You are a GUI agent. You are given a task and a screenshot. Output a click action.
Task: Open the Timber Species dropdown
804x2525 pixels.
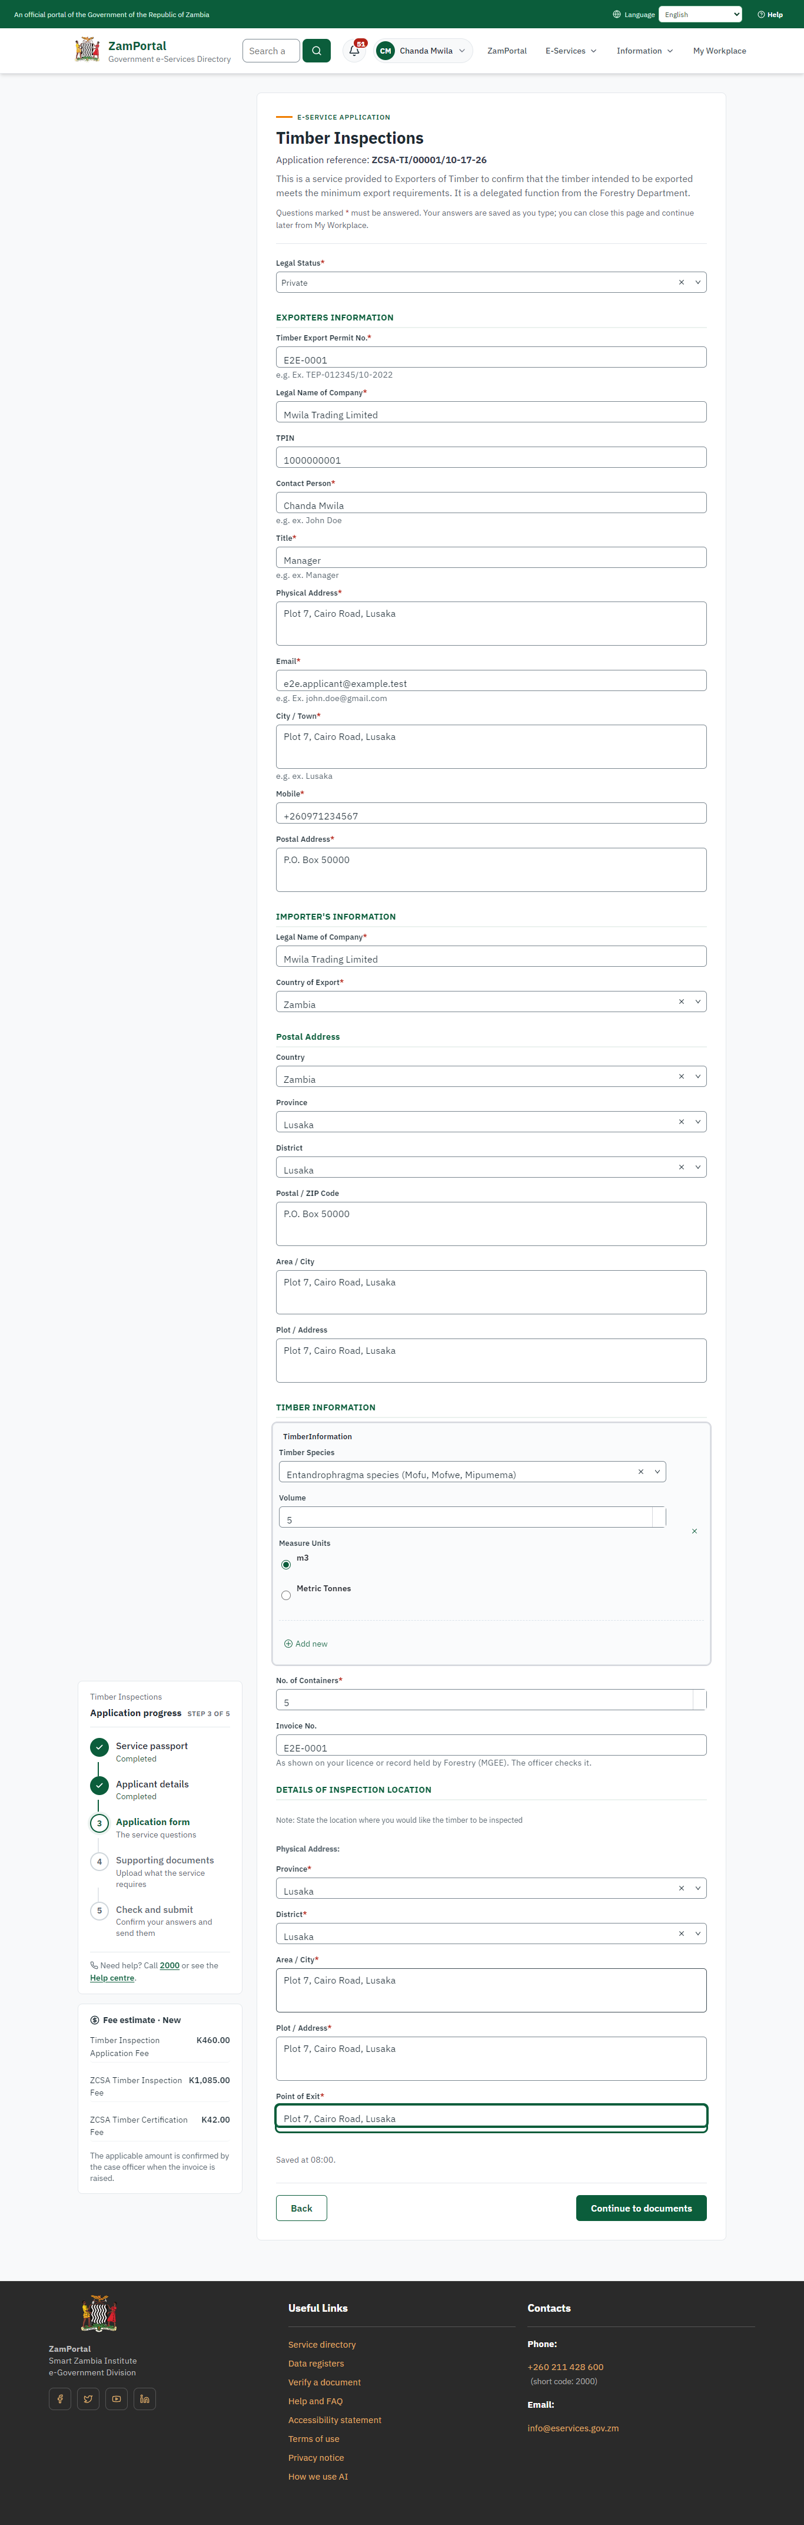(657, 1471)
